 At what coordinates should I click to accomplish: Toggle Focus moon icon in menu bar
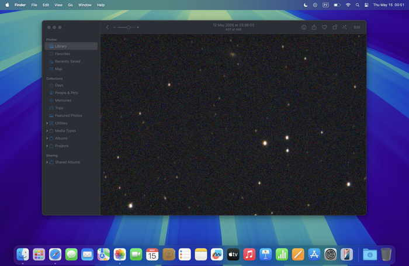click(x=306, y=5)
